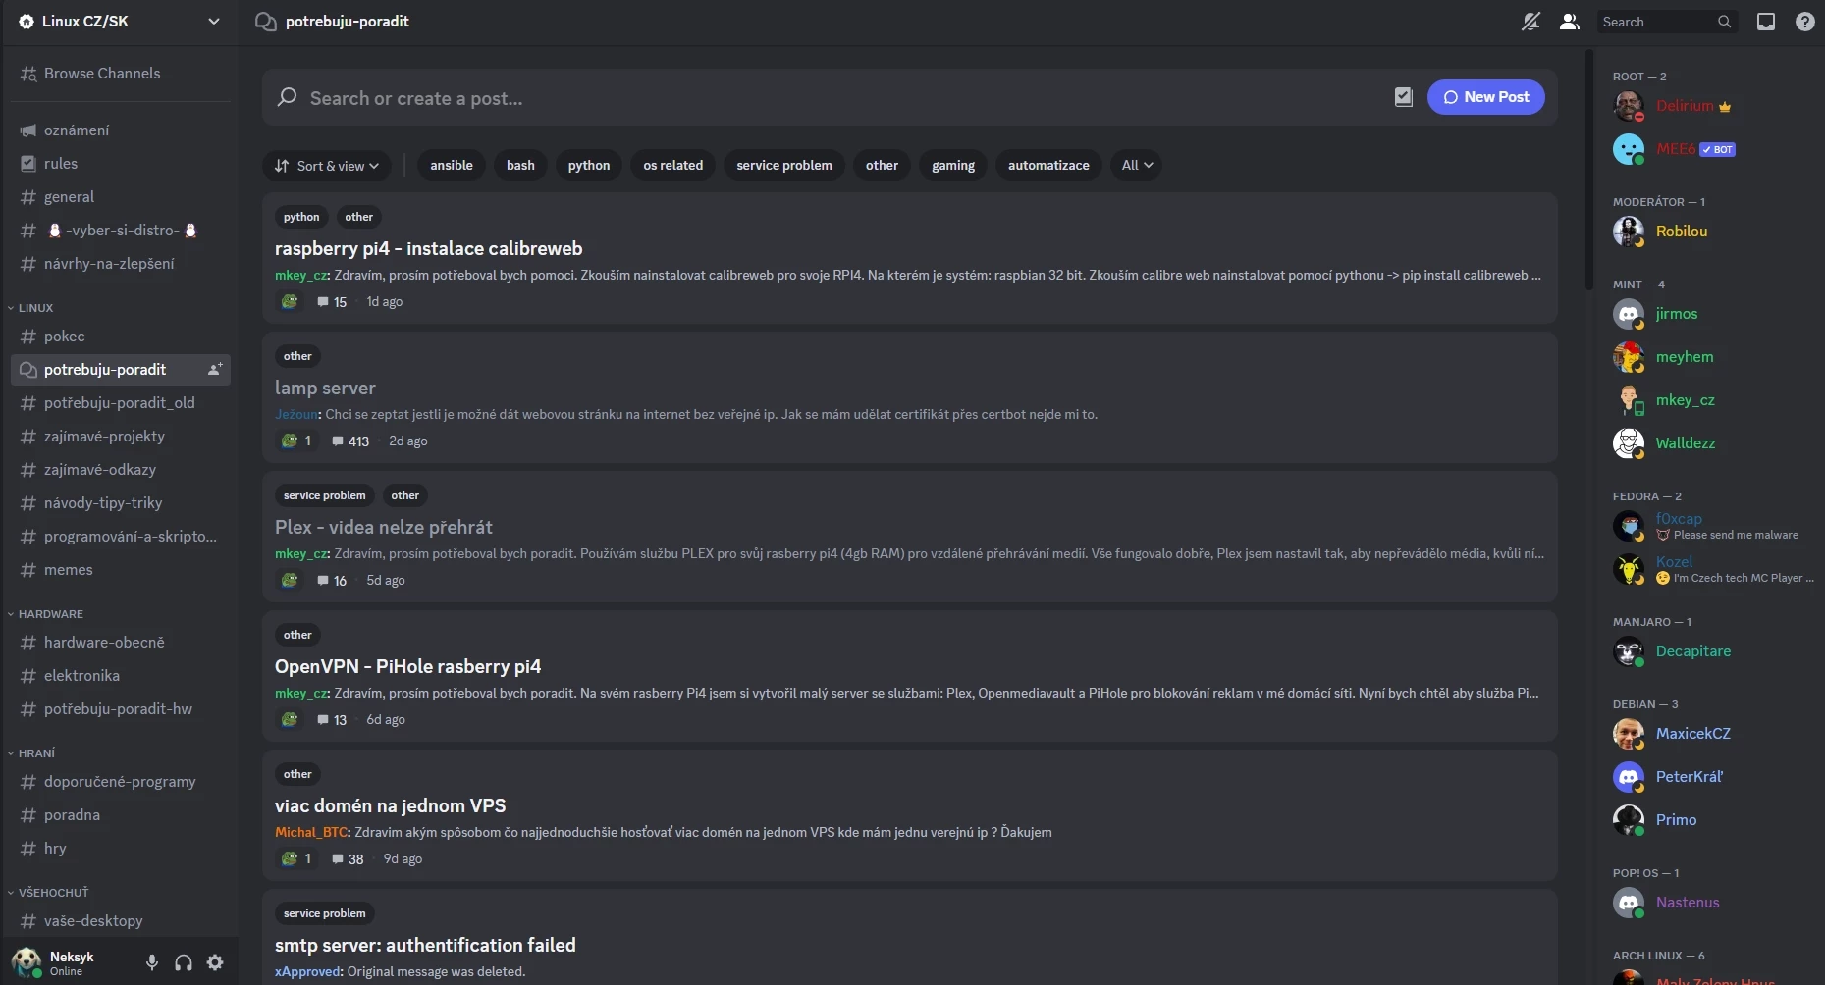
Task: Filter posts by os related tag
Action: pos(673,166)
